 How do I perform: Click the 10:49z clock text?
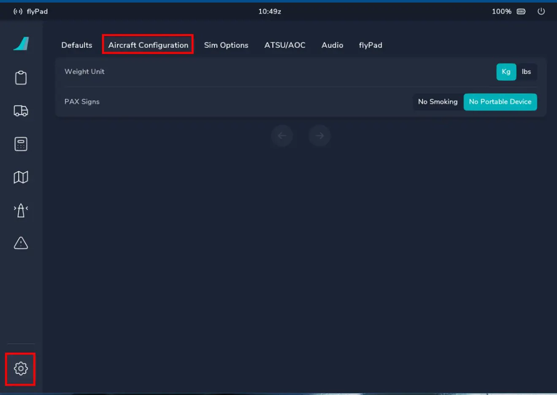point(270,11)
